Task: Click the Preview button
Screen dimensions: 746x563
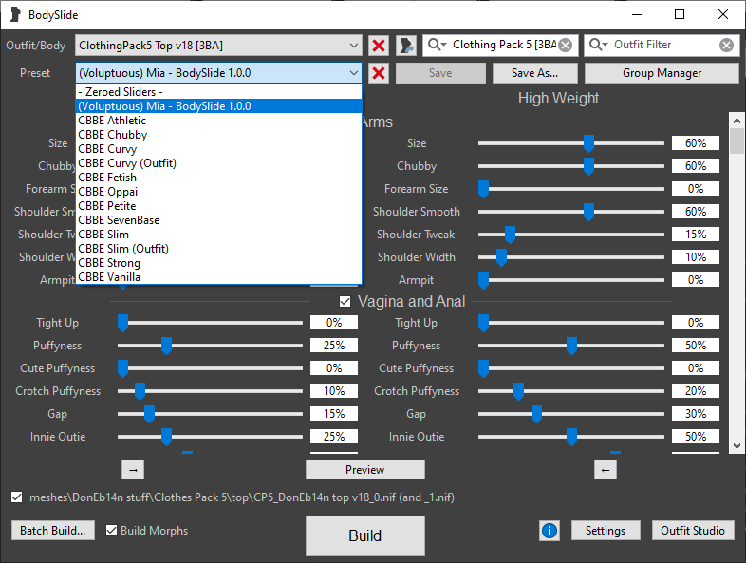Action: pyautogui.click(x=364, y=470)
